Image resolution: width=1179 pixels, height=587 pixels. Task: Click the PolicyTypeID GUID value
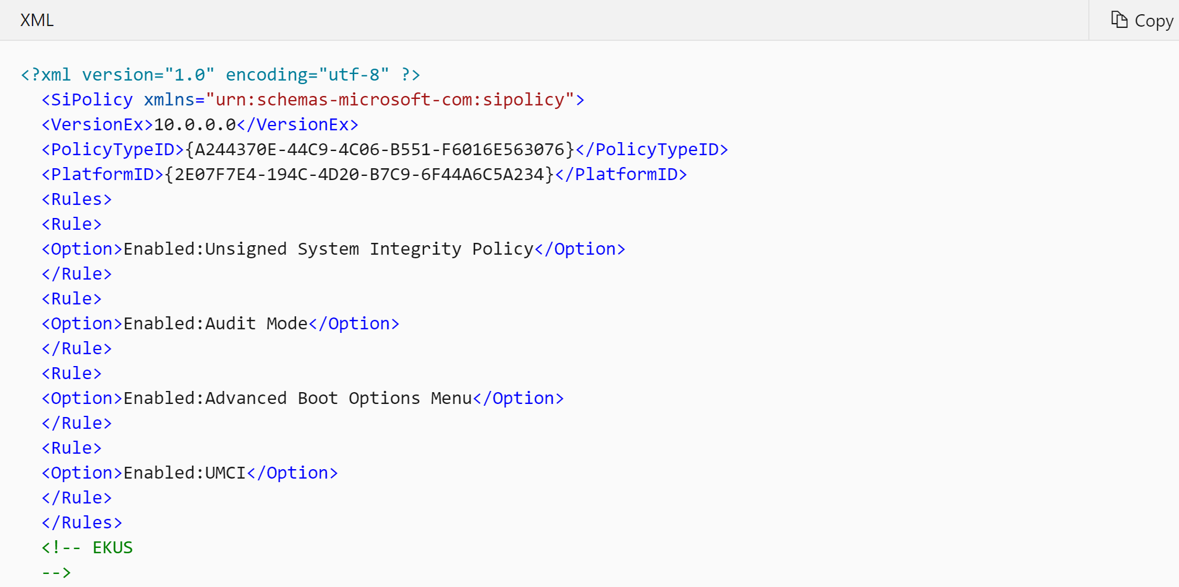[378, 149]
